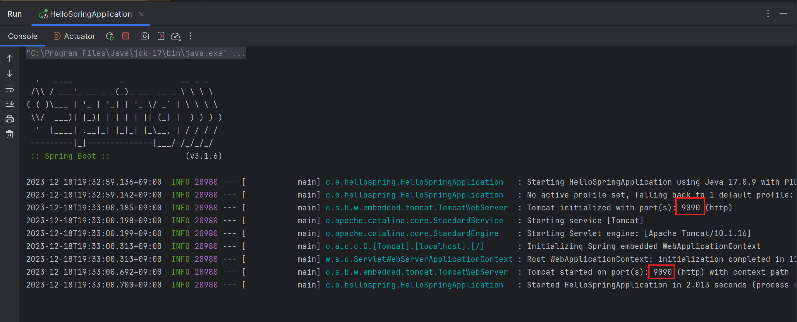Toggle scroll to end of console
Viewport: 797px width, 322px height.
click(10, 104)
